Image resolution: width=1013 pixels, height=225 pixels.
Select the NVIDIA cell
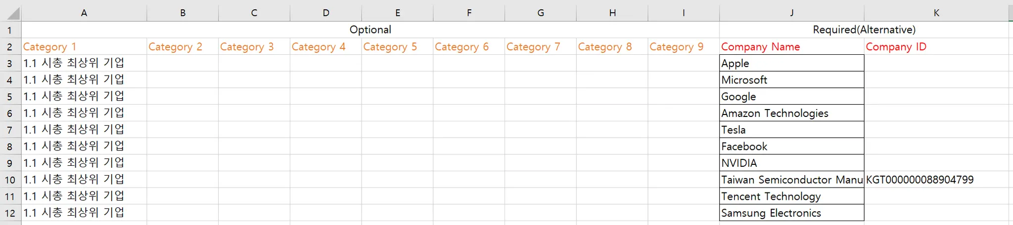791,163
